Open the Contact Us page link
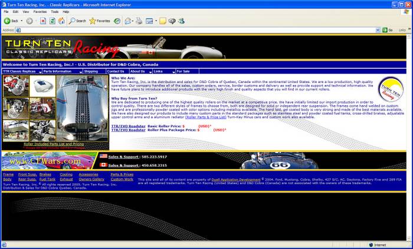Image resolution: width=413 pixels, height=249 pixels. click(116, 71)
